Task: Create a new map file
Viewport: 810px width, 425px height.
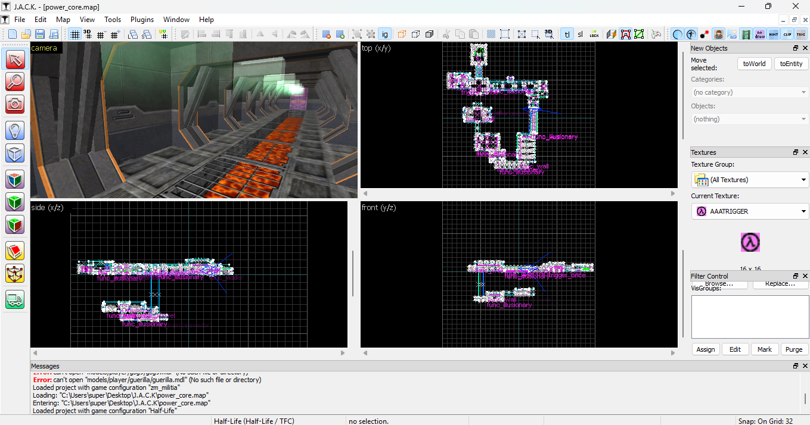Action: pos(13,34)
